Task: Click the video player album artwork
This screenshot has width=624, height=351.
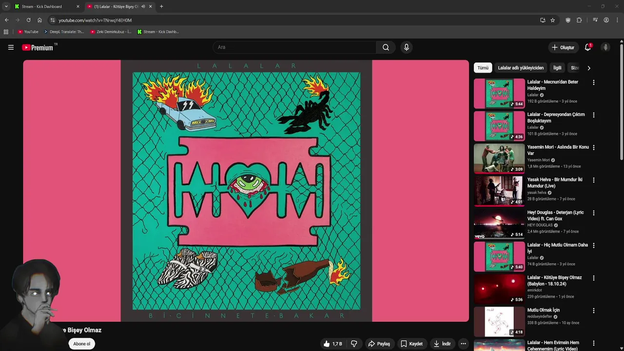Action: tap(246, 191)
